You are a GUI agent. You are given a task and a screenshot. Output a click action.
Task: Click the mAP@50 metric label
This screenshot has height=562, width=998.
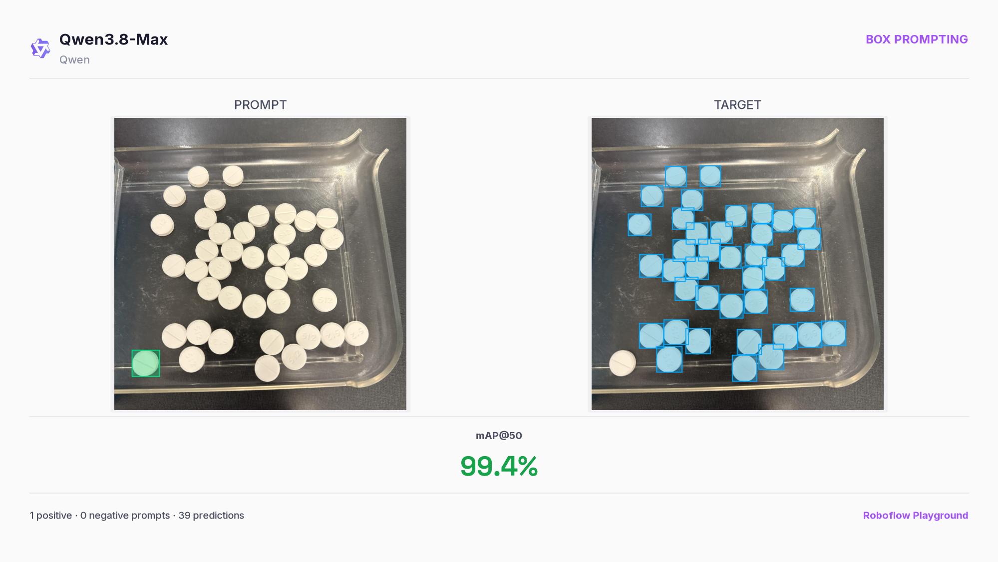point(499,436)
